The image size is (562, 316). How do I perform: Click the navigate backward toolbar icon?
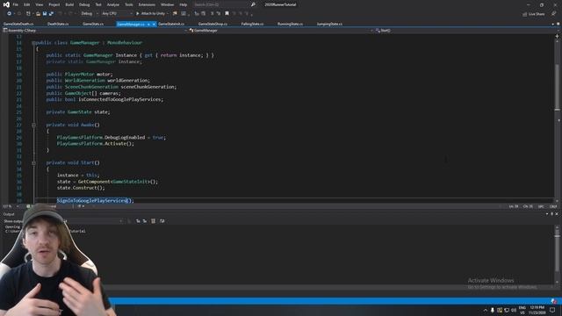pos(10,14)
